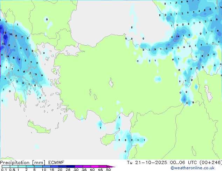Select the "UTC" label
Image resolution: width=222 pixels, height=171 pixels.
(192, 163)
